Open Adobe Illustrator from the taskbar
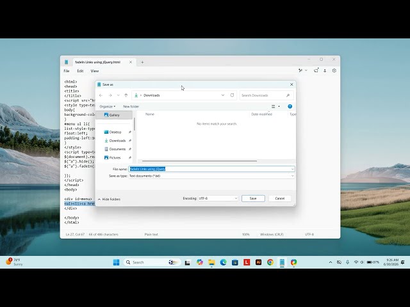 coord(258,262)
